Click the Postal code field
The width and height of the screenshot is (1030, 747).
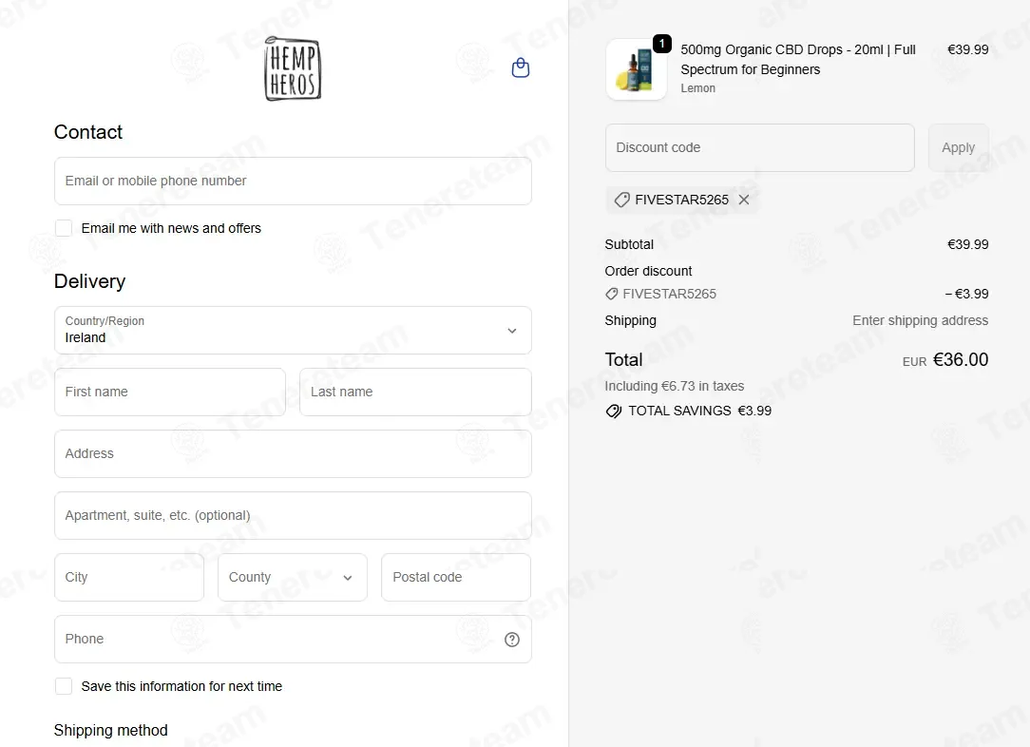click(456, 577)
